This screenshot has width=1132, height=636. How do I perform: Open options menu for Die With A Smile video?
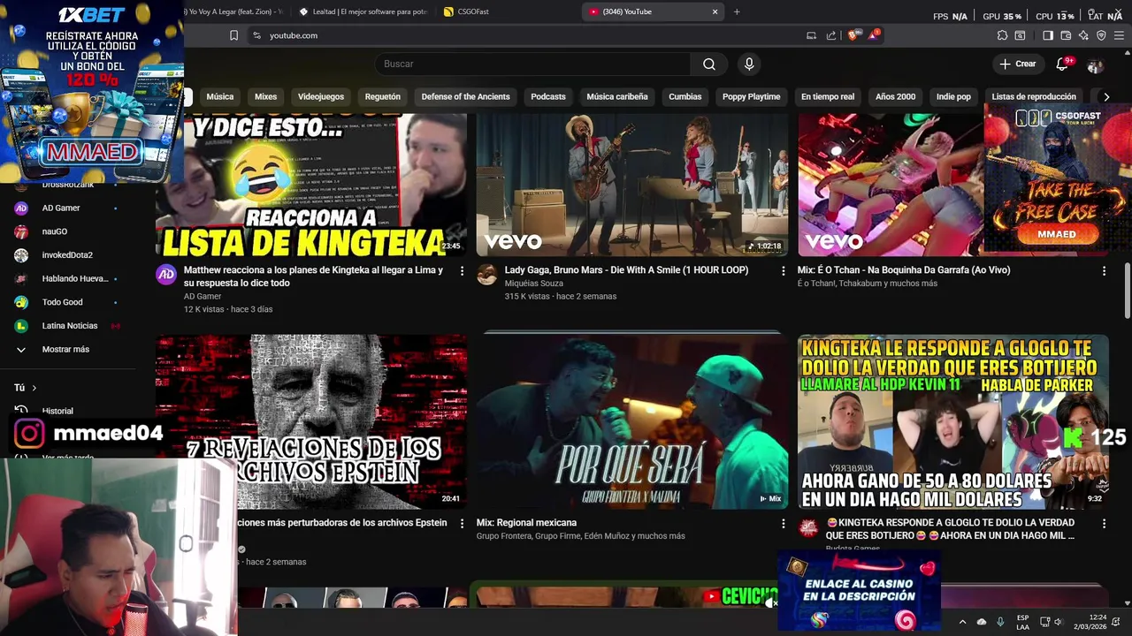(783, 270)
